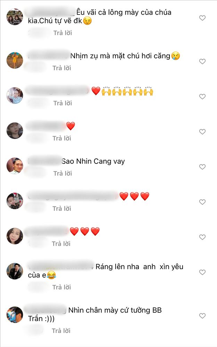Reply to the raised-hands emoji comment
This screenshot has height=347, width=217.
click(x=62, y=103)
